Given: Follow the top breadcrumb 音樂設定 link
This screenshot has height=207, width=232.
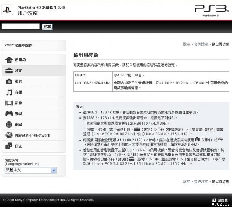Looking at the screenshot, I should (201, 44).
